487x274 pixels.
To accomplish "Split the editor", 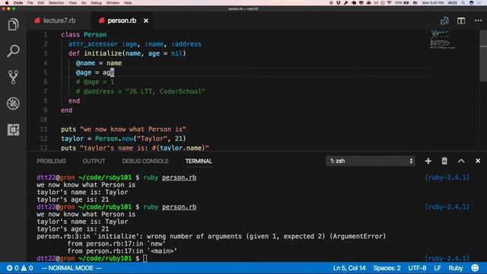I will [461, 21].
